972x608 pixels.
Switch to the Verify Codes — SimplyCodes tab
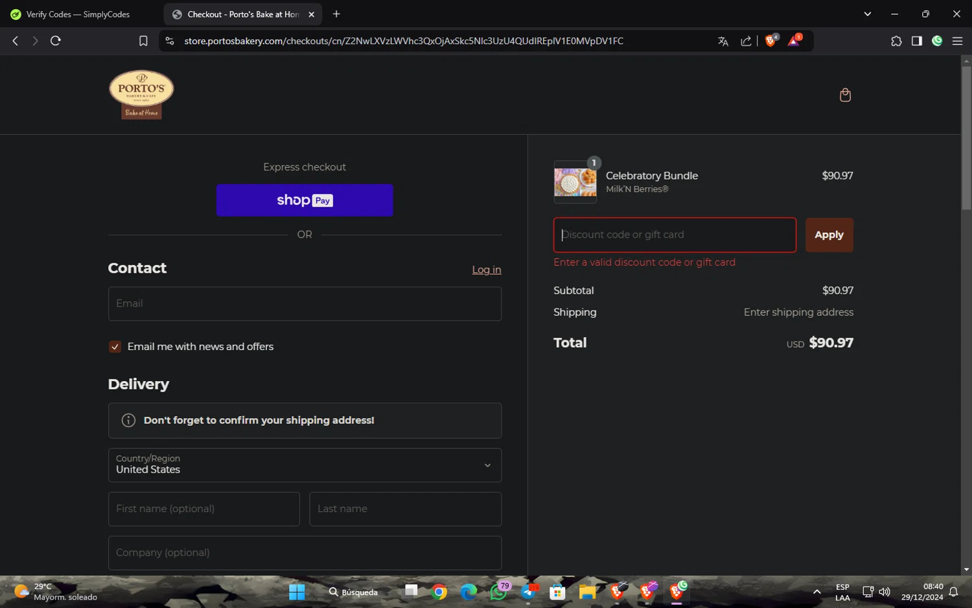point(78,14)
